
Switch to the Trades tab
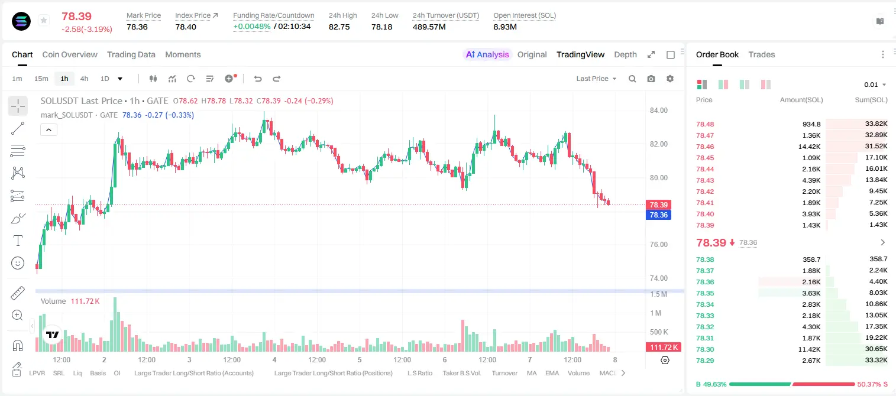coord(761,54)
